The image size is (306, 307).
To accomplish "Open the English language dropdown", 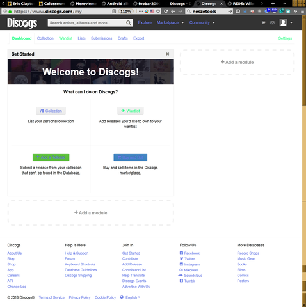I will point(133,297).
